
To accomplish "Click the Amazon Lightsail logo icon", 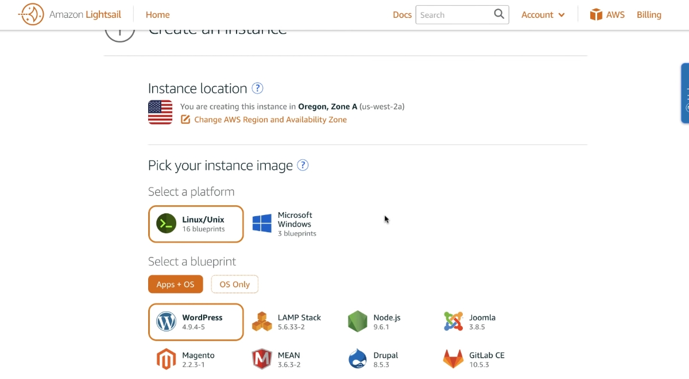I will tap(32, 14).
